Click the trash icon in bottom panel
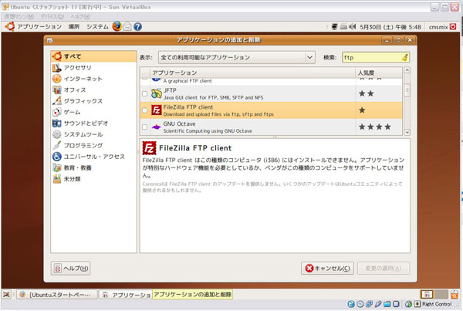This screenshot has height=311, width=463. [x=454, y=295]
